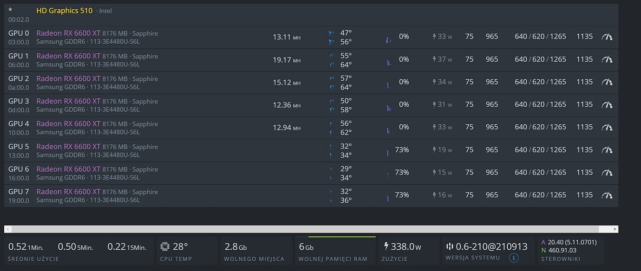Click left arrow of horizontal scrollbar

pyautogui.click(x=8, y=229)
